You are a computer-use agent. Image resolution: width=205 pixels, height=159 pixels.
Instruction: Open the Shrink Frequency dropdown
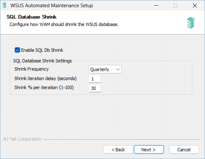(x=105, y=69)
